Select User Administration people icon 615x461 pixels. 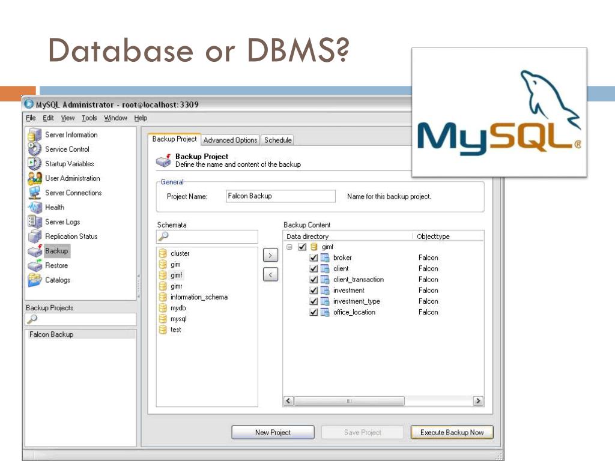(34, 178)
